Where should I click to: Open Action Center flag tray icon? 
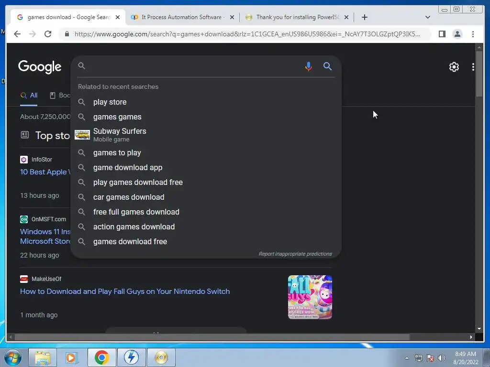(430, 358)
